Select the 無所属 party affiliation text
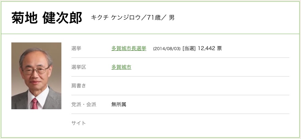 point(119,105)
